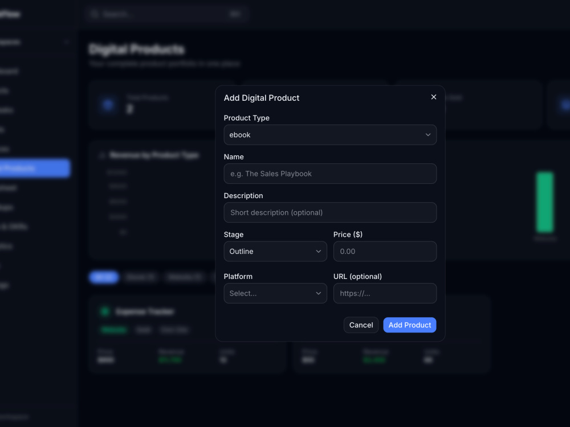
Task: Close the Add Digital Product dialog
Action: 433,97
